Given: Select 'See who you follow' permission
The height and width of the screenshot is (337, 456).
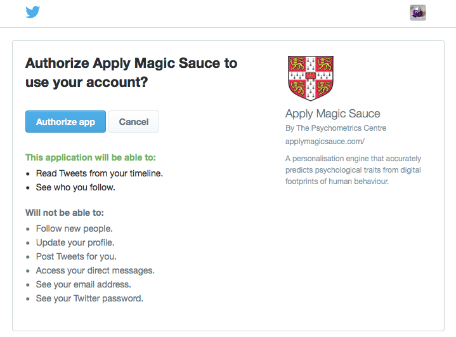Looking at the screenshot, I should tap(75, 187).
